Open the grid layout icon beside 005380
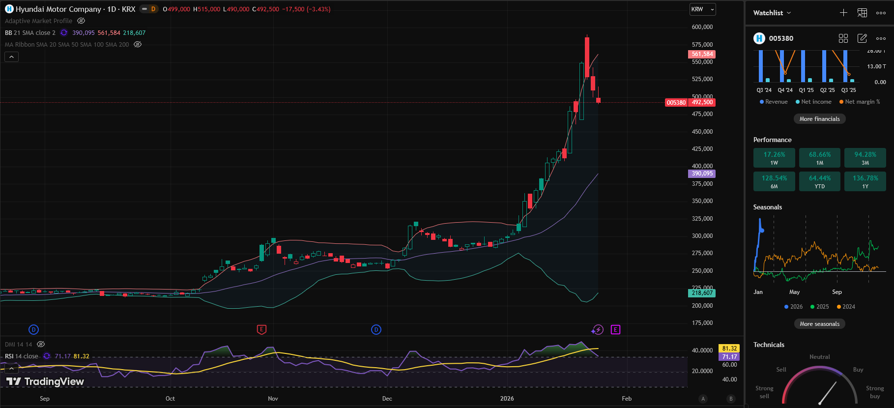Image resolution: width=894 pixels, height=408 pixels. click(x=843, y=38)
